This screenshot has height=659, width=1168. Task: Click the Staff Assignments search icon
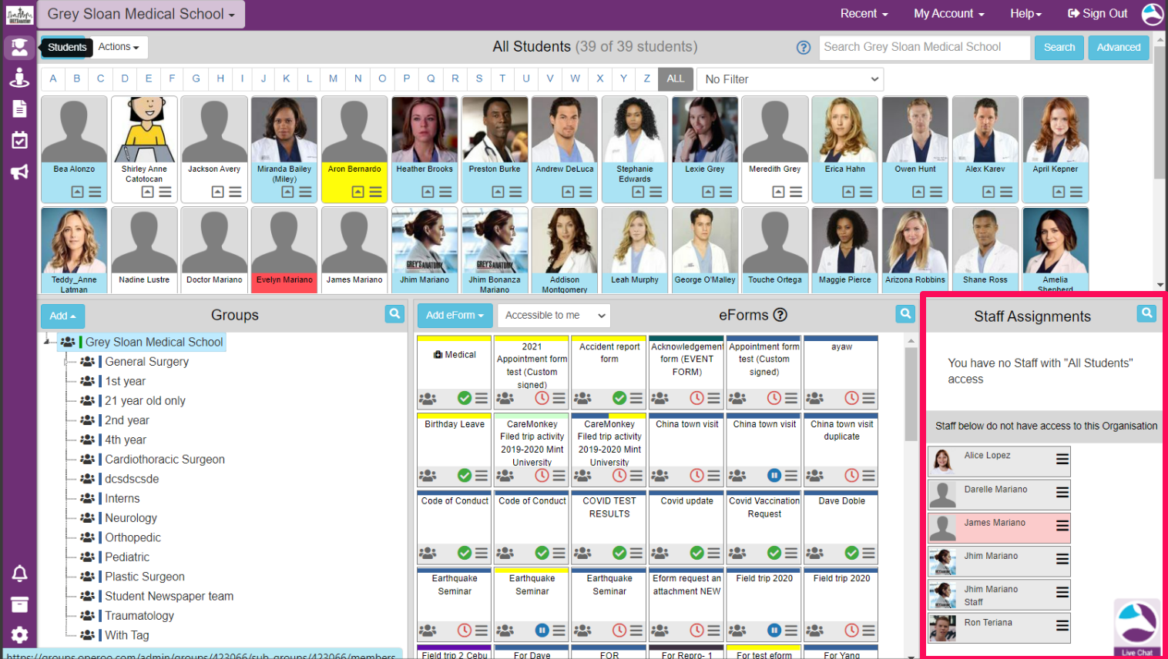(1147, 313)
